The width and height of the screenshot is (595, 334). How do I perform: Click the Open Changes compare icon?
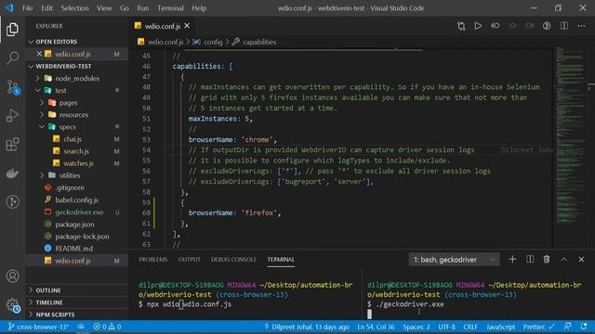click(x=461, y=26)
